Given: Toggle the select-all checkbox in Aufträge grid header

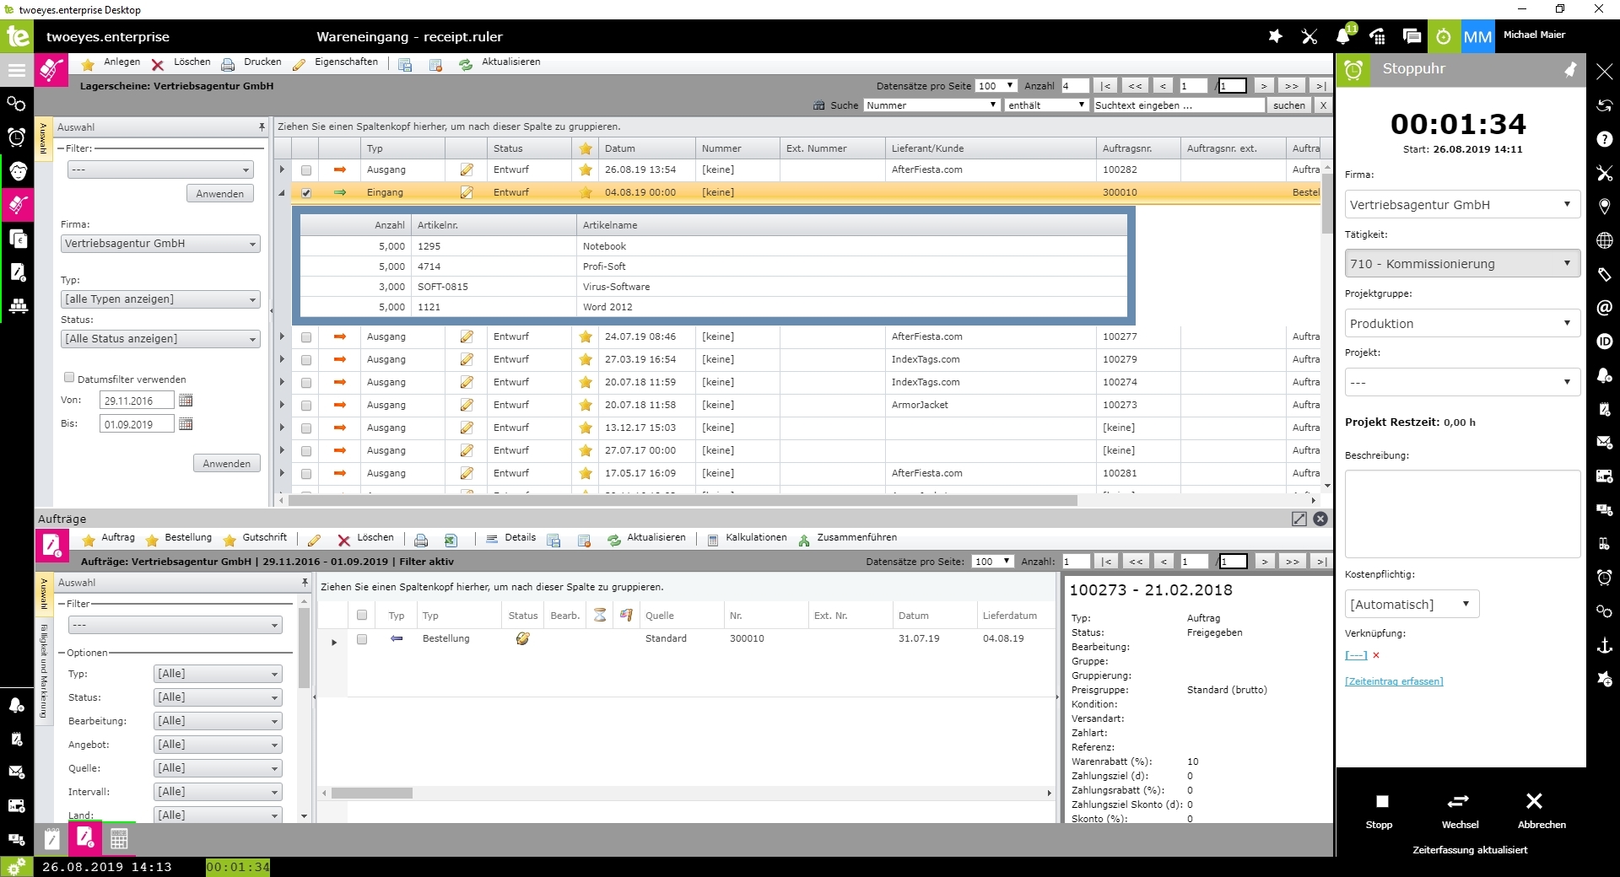Looking at the screenshot, I should 362,616.
